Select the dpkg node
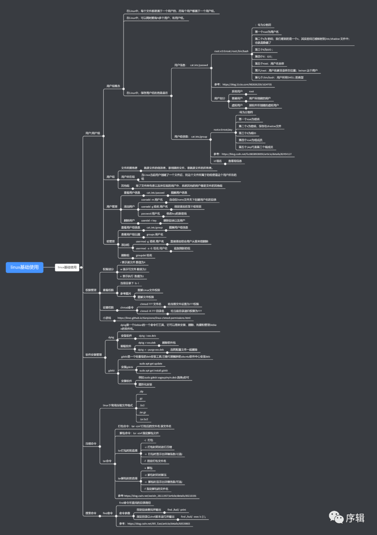This screenshot has width=377, height=535. tap(111, 337)
